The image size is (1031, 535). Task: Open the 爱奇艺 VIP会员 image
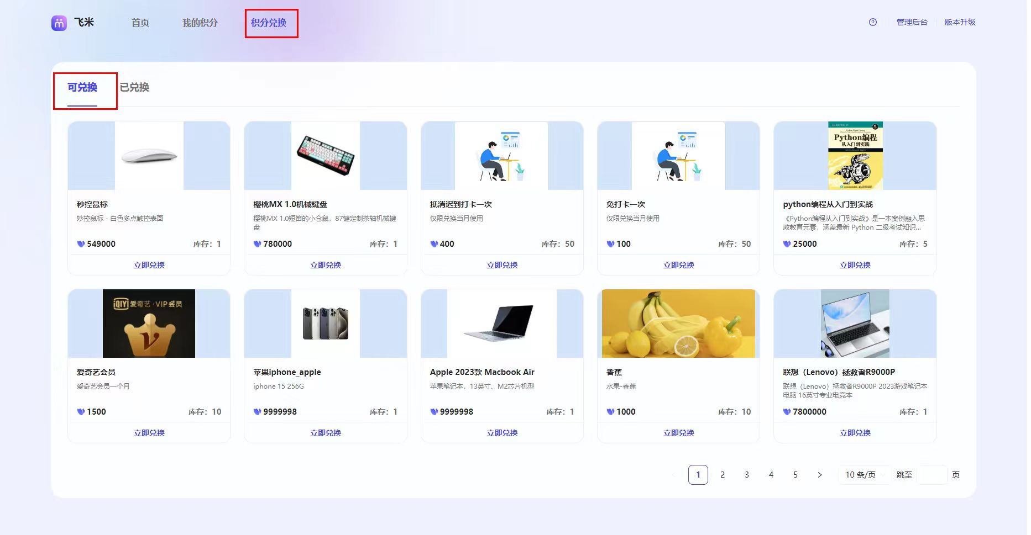(x=149, y=324)
